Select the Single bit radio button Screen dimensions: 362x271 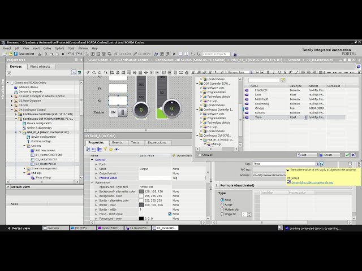tap(222, 214)
